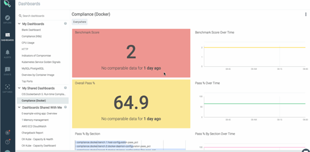This screenshot has width=310, height=152.
Task: Click the help question mark icon
Action: [x=7, y=142]
